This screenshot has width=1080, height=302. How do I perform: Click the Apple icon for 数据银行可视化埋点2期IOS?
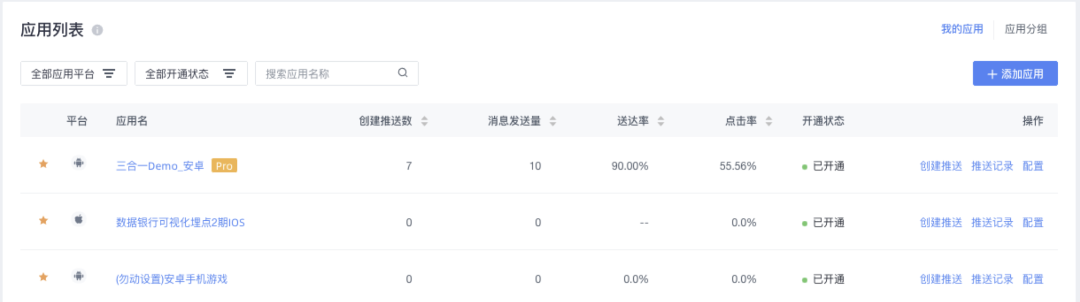(x=79, y=219)
